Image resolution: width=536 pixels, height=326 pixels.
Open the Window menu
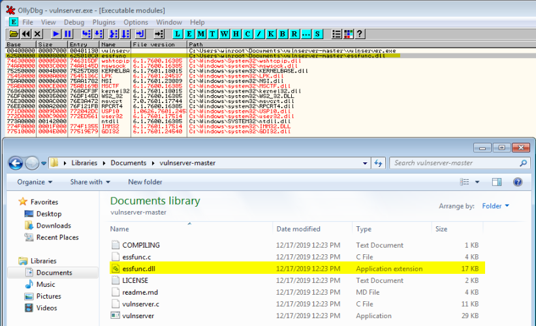(x=169, y=22)
